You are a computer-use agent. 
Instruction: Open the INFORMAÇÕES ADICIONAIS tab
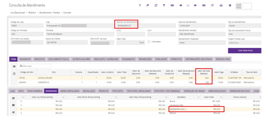[x=199, y=59]
